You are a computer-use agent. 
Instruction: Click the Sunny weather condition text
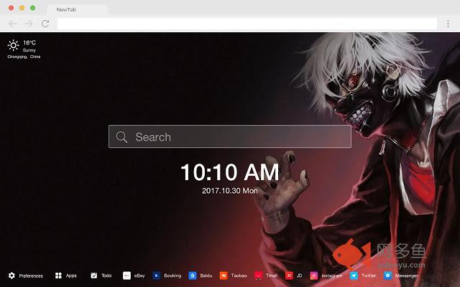(x=29, y=50)
